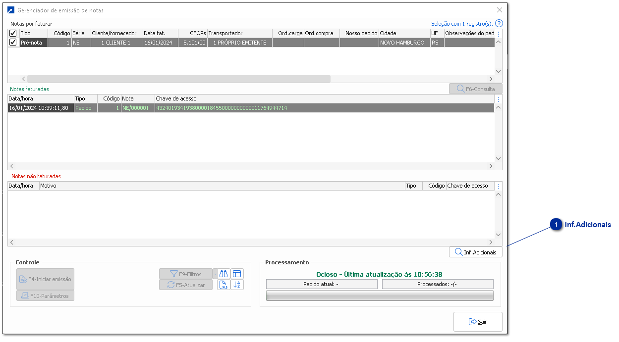Open column options of Notas por faturar grid
Image resolution: width=619 pixels, height=342 pixels.
click(x=499, y=33)
